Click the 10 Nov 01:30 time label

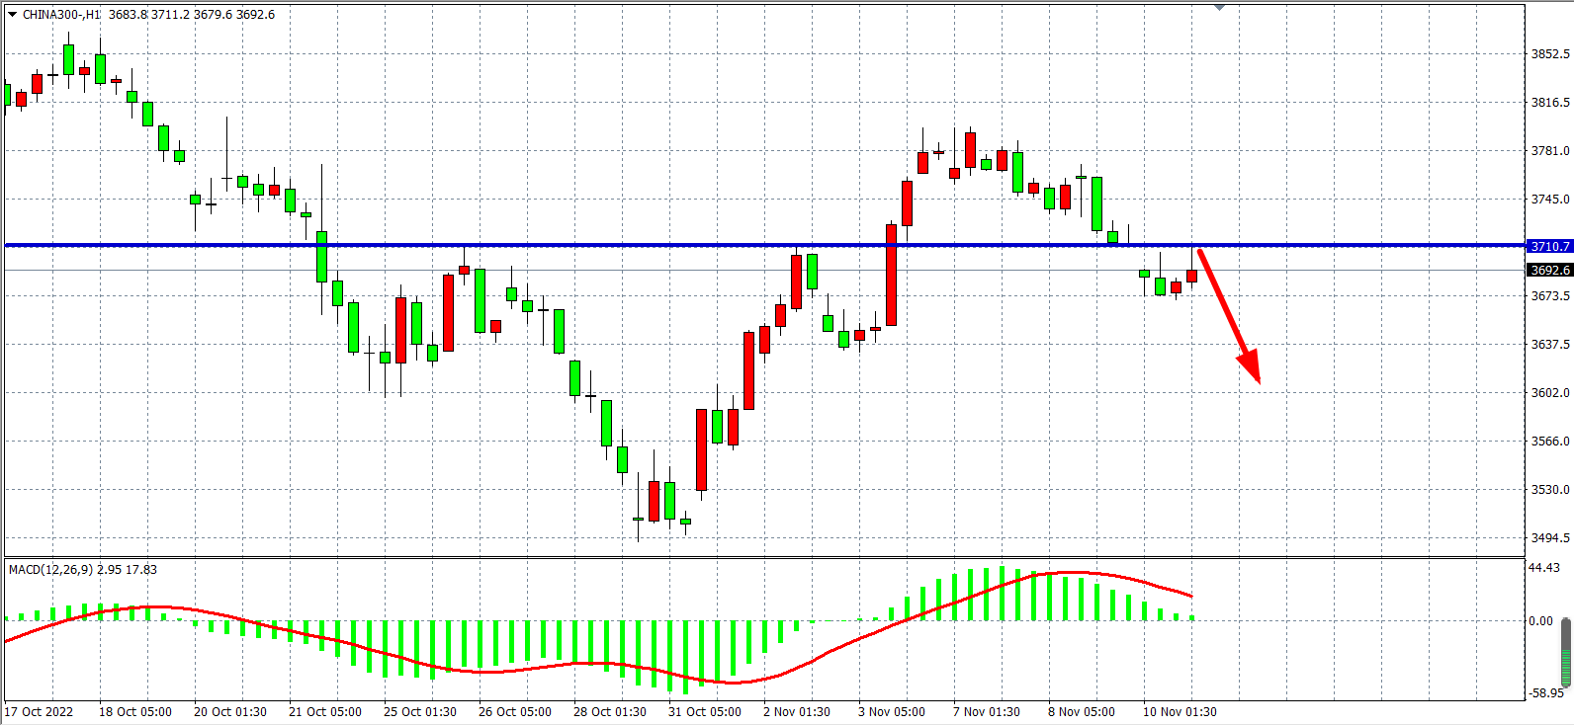coord(1180,711)
